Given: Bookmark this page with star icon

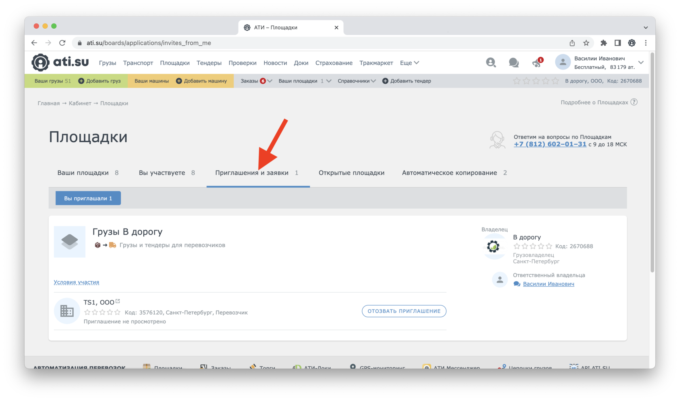Looking at the screenshot, I should pos(586,43).
